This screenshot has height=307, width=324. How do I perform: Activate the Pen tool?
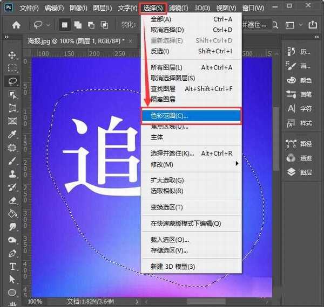click(x=12, y=253)
